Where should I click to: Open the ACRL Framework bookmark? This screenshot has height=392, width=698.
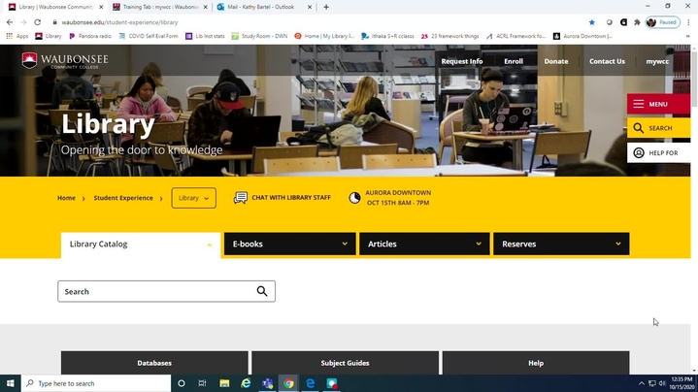[515, 36]
